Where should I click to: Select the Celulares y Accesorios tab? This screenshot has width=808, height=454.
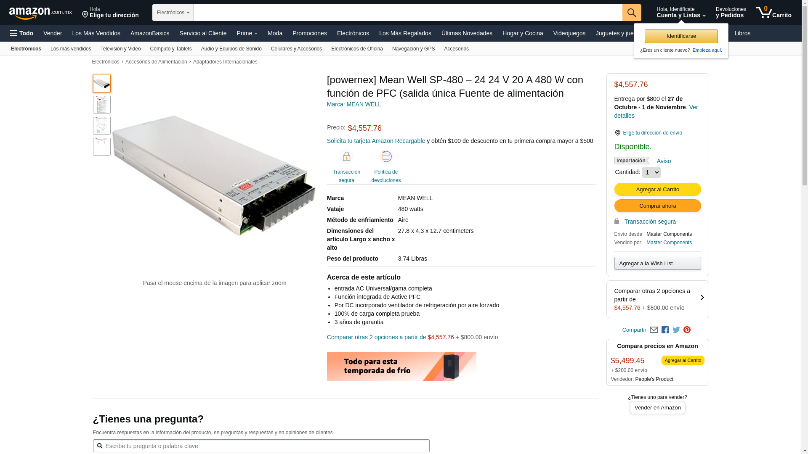(296, 49)
